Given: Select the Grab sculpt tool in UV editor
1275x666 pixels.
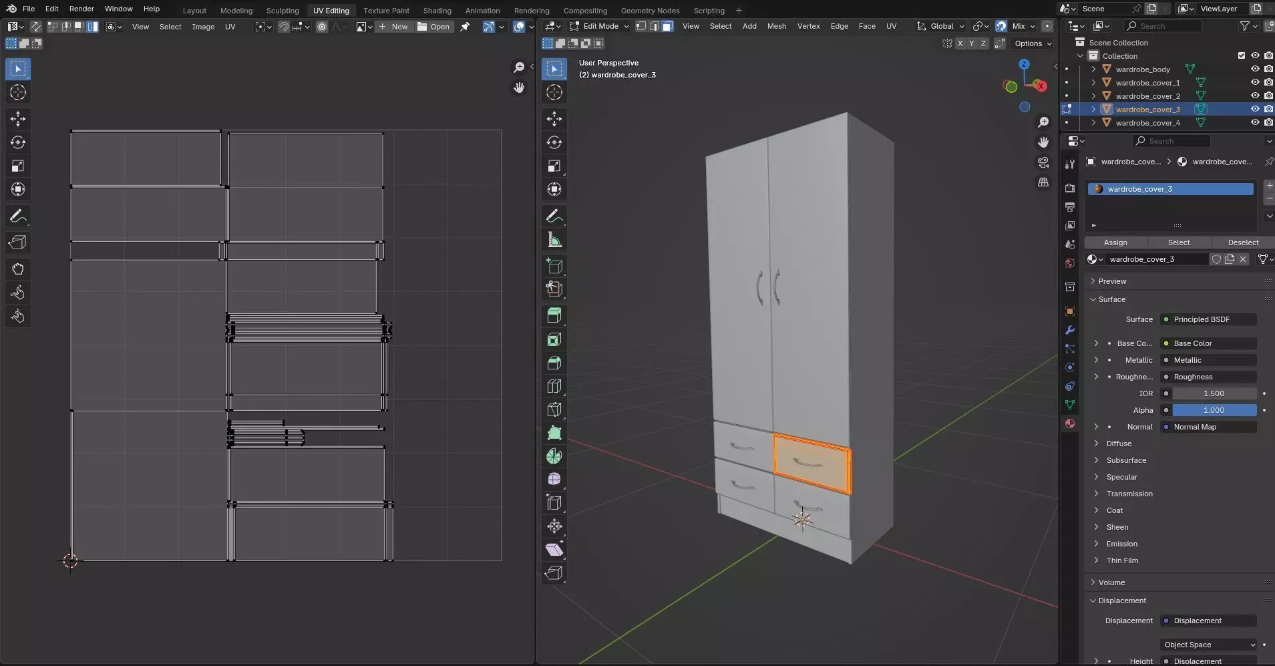Looking at the screenshot, I should [18, 269].
